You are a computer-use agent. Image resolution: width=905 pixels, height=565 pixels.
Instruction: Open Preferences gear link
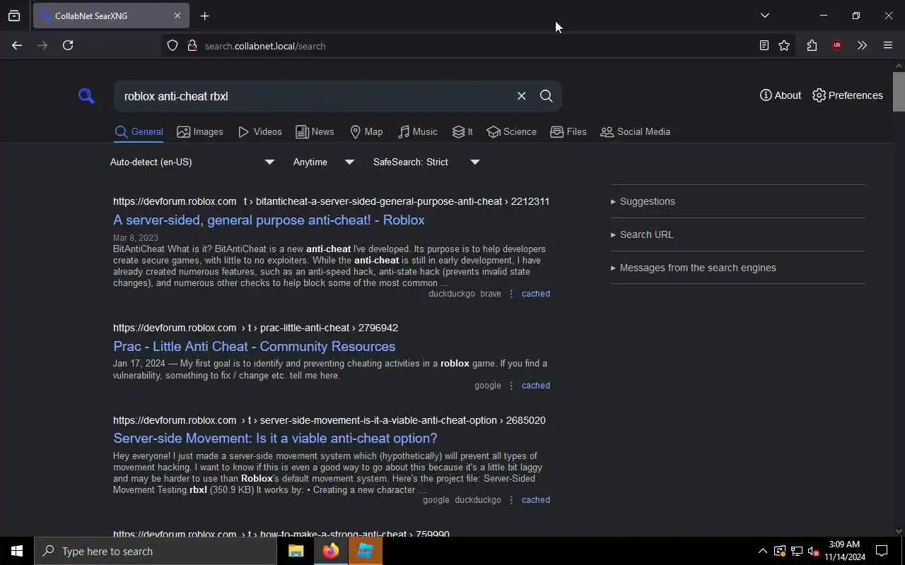848,95
